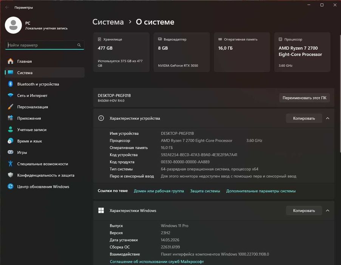Click the RAM card memory icon

click(220, 39)
